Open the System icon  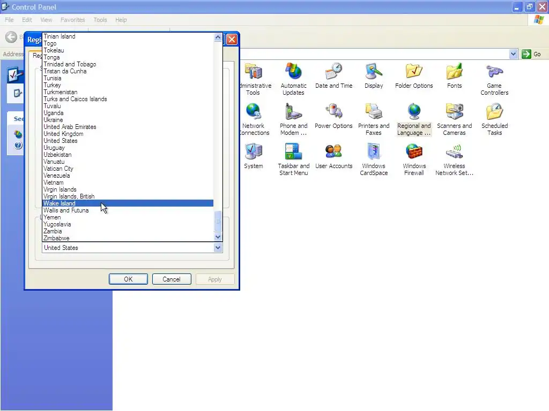click(x=253, y=152)
